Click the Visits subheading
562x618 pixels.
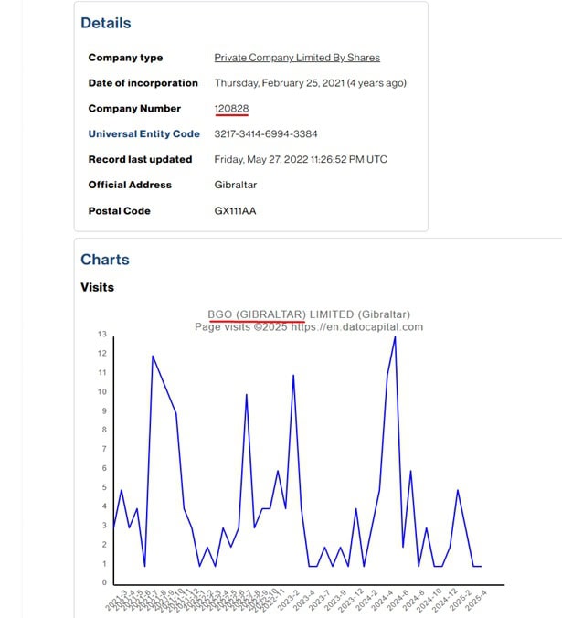(97, 287)
